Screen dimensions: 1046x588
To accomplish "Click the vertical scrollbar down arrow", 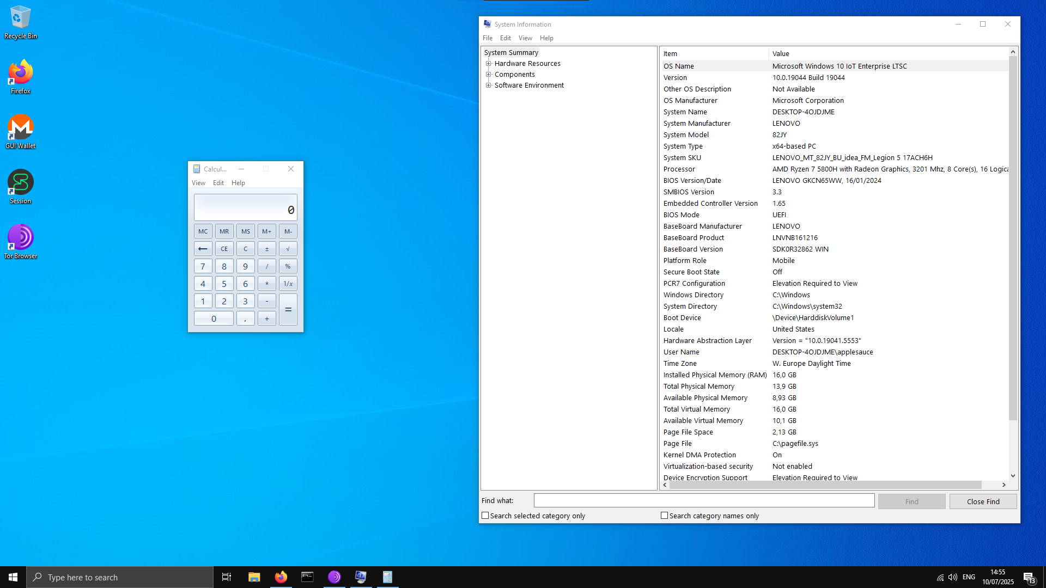I will click(x=1013, y=476).
